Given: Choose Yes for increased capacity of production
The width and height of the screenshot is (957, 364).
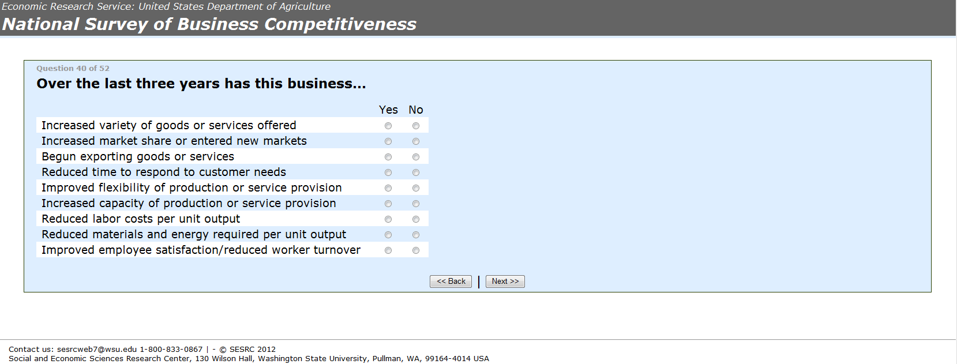Looking at the screenshot, I should [x=388, y=204].
